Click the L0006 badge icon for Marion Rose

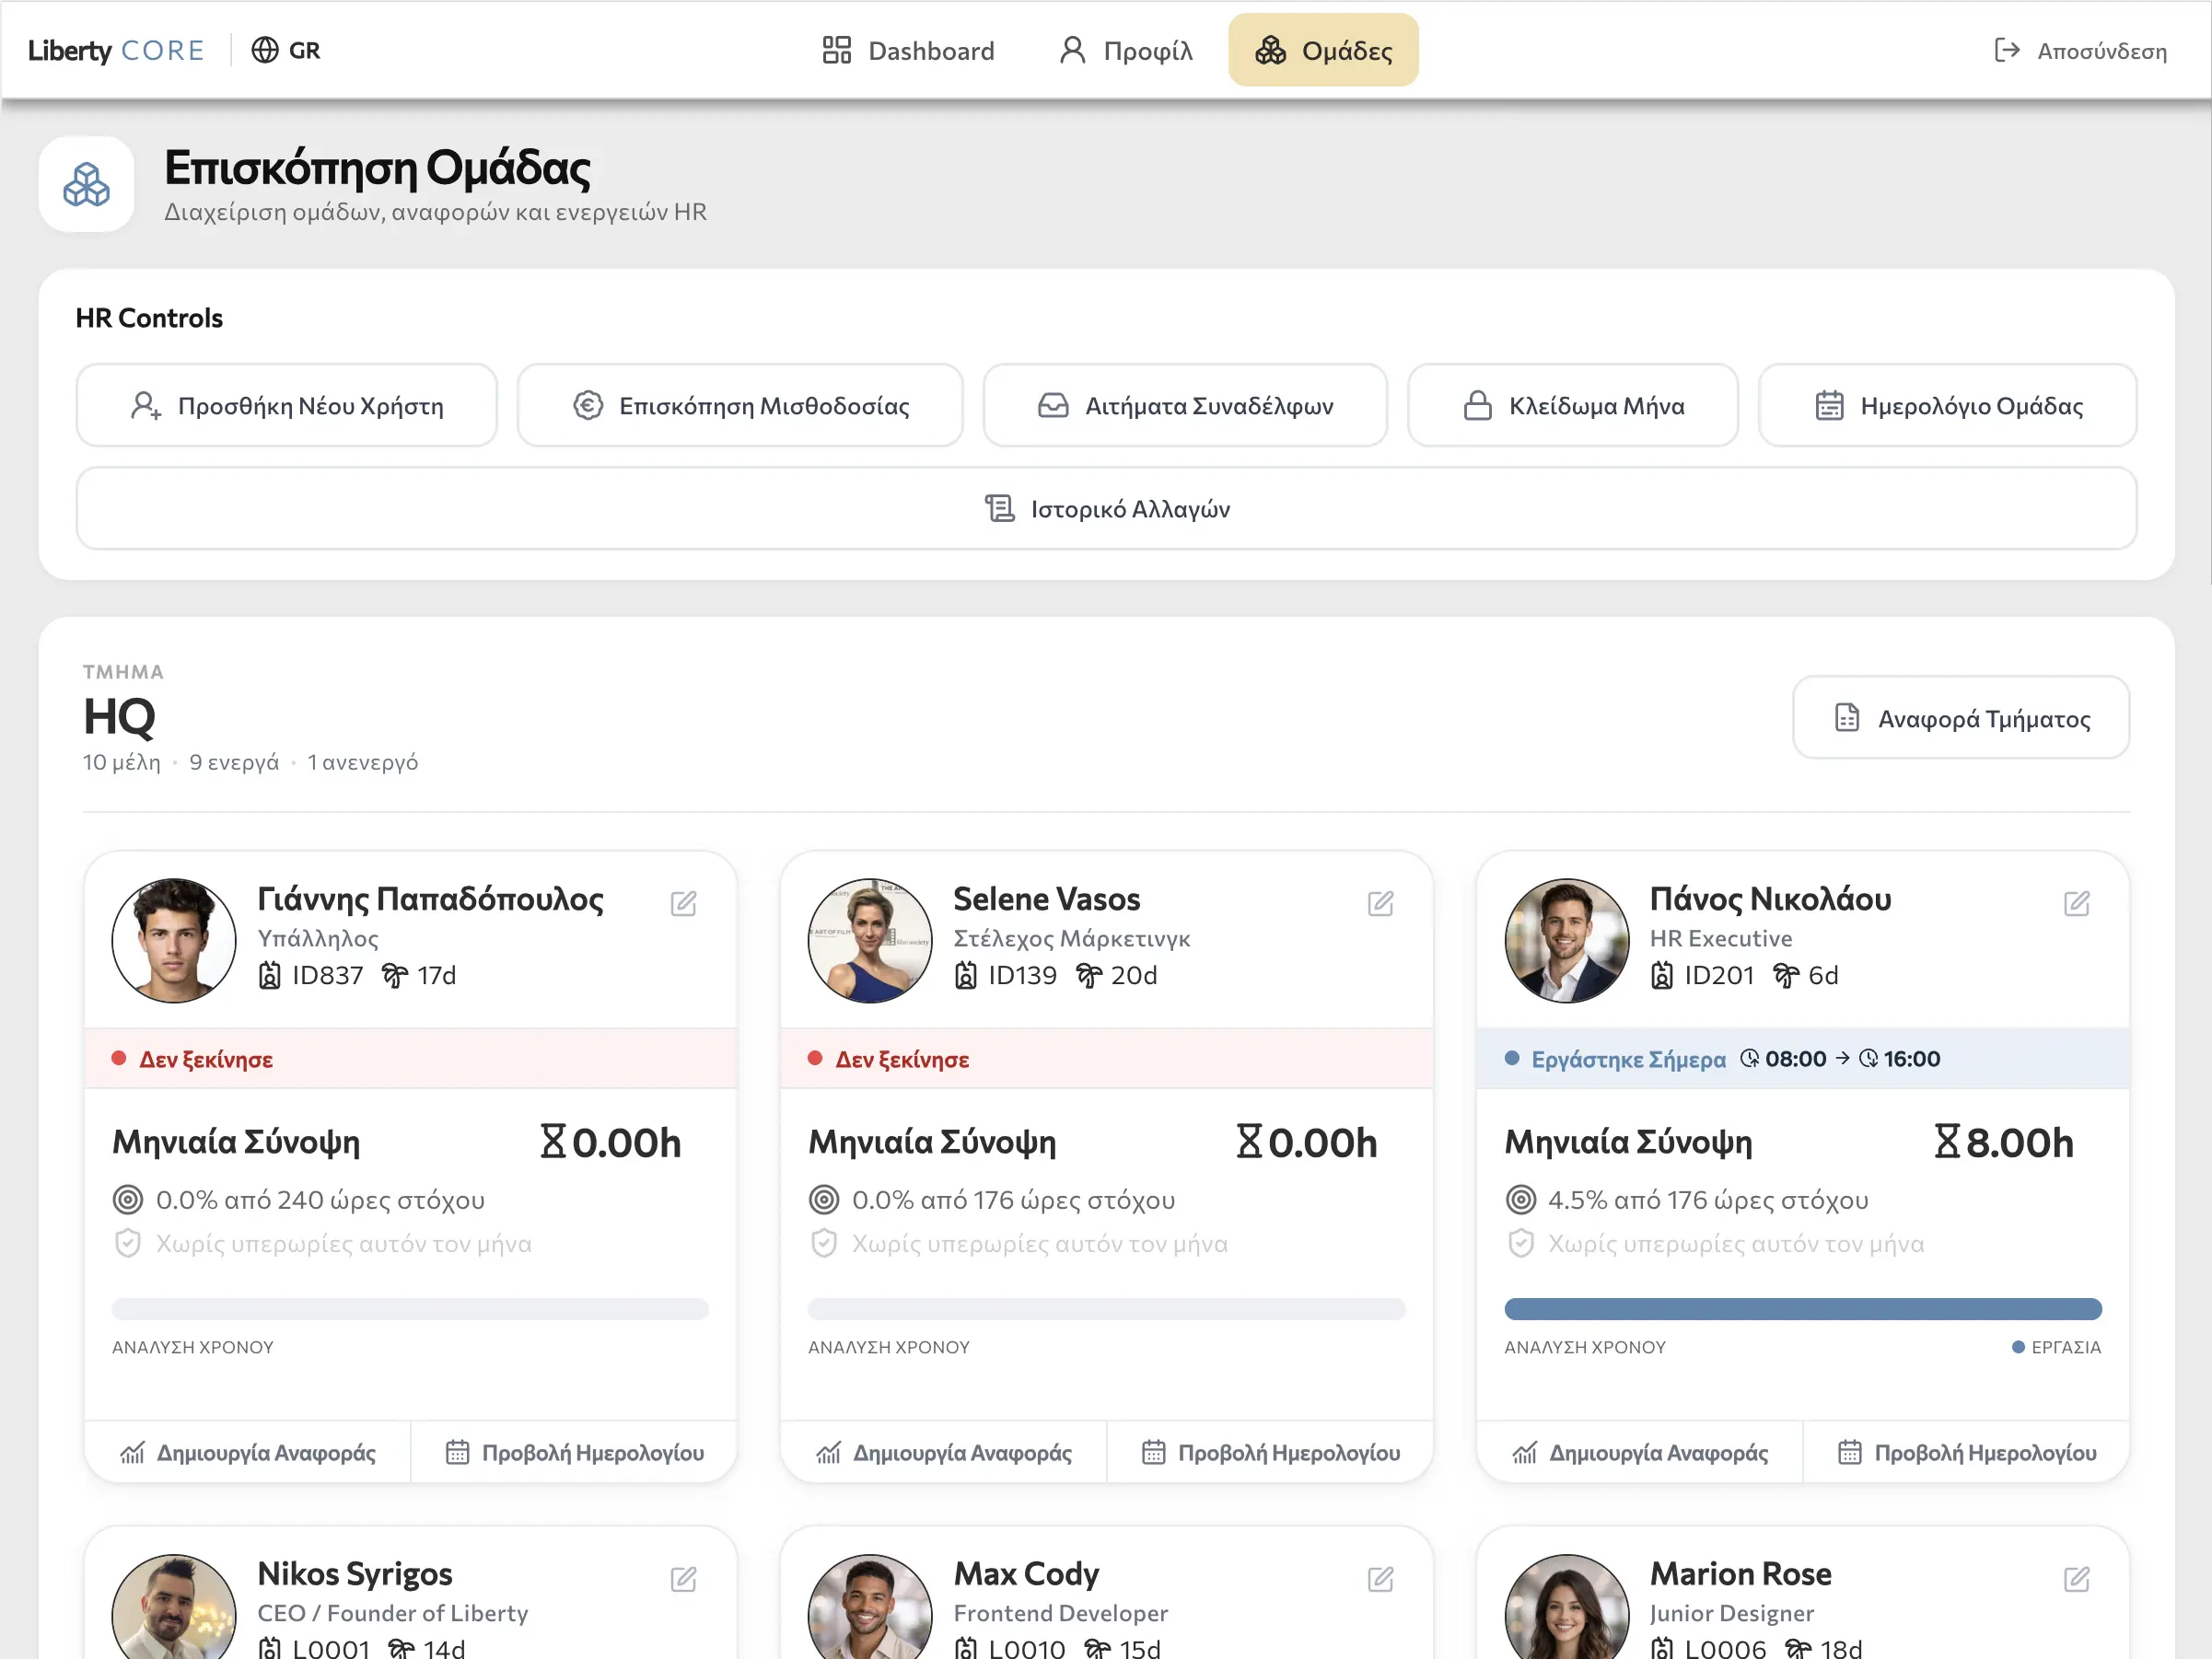click(1662, 1647)
